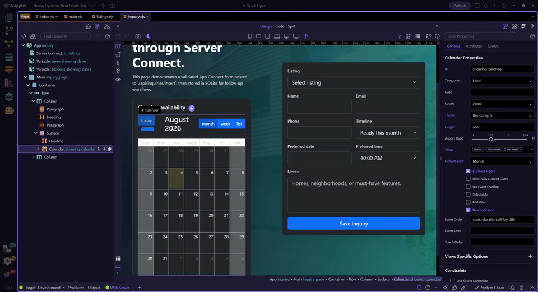
Task: Open the Select listing dropdown in the form
Action: (x=354, y=82)
